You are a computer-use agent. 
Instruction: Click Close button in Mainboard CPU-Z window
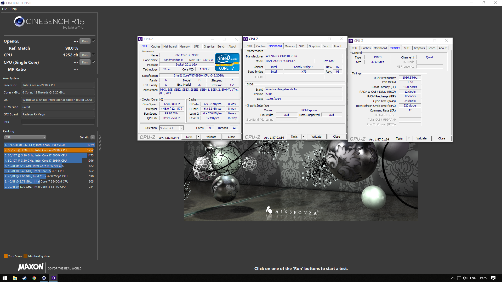pyautogui.click(x=336, y=137)
